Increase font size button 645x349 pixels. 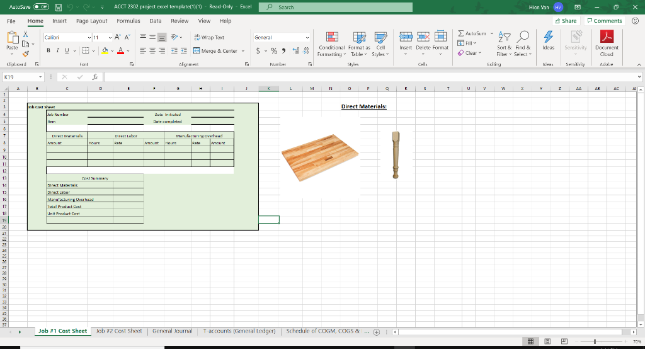(x=118, y=37)
